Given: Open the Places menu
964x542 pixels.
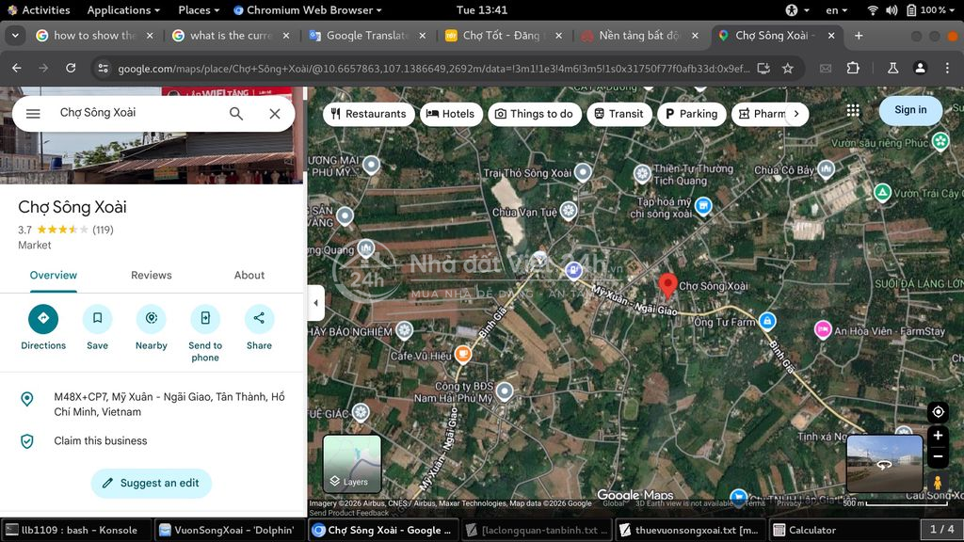Looking at the screenshot, I should [199, 9].
